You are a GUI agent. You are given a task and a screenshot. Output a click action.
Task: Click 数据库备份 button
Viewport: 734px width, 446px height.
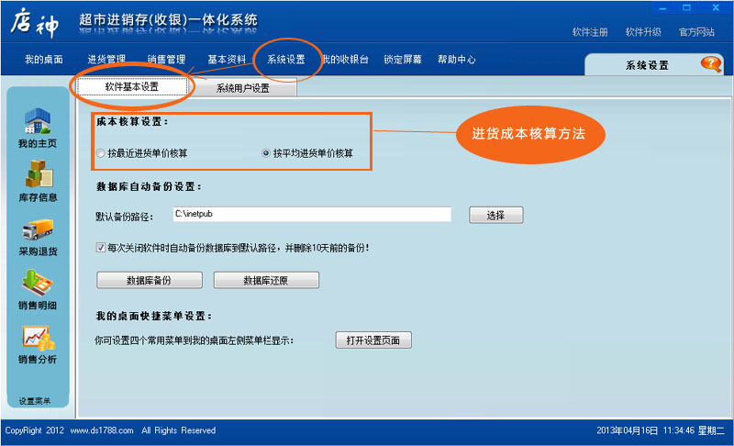(x=150, y=280)
